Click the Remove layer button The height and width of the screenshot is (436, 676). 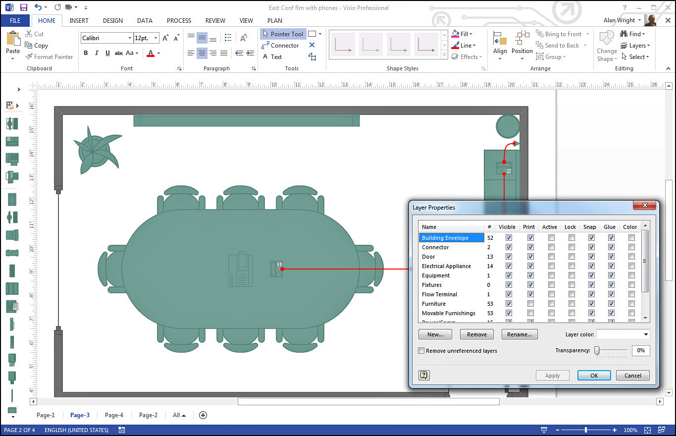(477, 334)
